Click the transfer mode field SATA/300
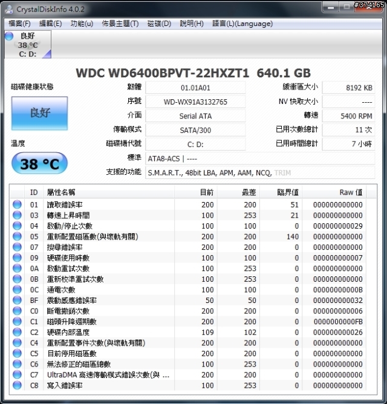Viewport: 387px width, 404px height. [195, 131]
